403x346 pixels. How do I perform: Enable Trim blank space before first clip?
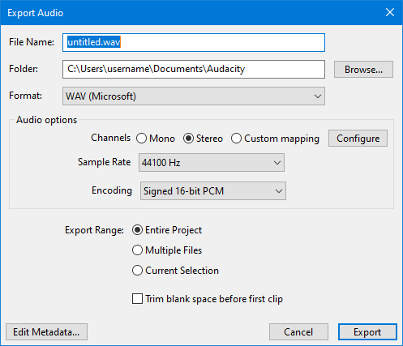tap(208, 299)
